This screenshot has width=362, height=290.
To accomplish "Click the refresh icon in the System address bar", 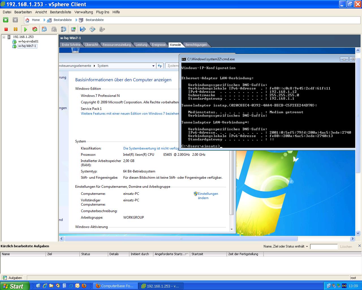I will click(160, 66).
